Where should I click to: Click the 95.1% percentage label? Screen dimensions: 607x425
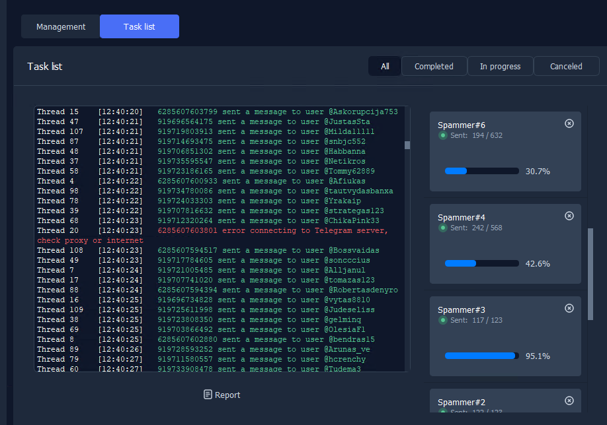(x=538, y=356)
